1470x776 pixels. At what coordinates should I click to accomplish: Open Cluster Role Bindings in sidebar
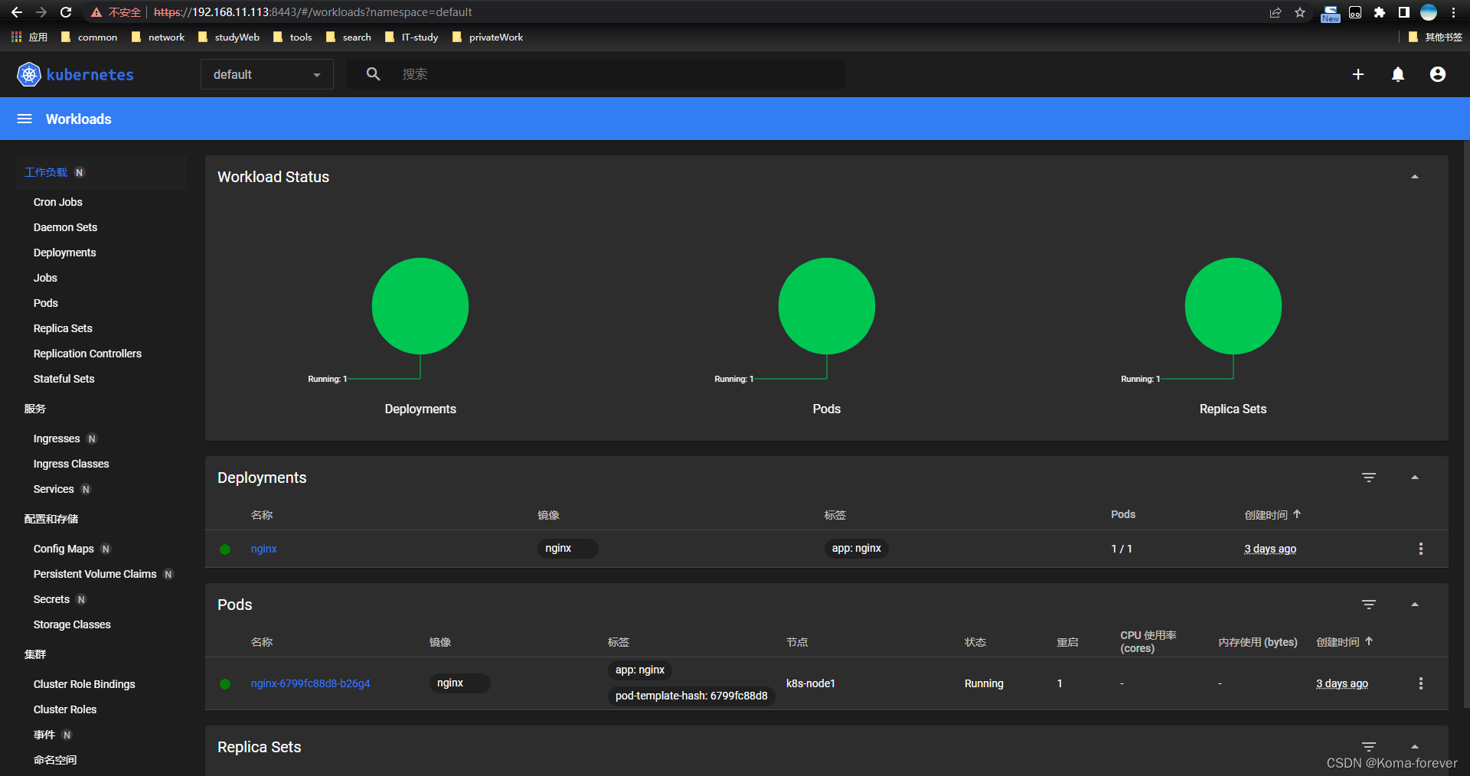pos(84,684)
